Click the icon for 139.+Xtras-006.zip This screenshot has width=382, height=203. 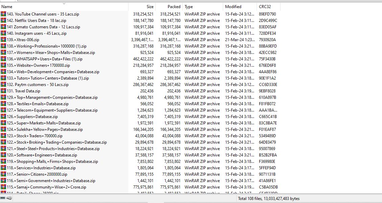tap(3, 40)
